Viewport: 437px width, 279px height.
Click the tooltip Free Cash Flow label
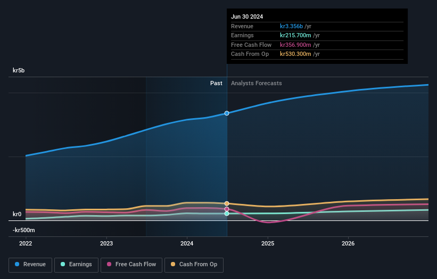(251, 45)
